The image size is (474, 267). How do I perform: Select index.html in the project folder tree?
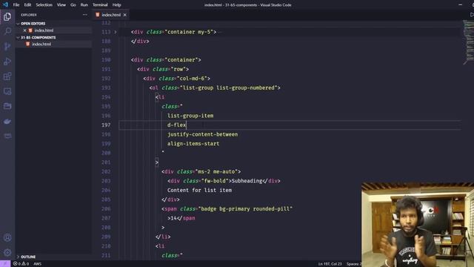[41, 44]
